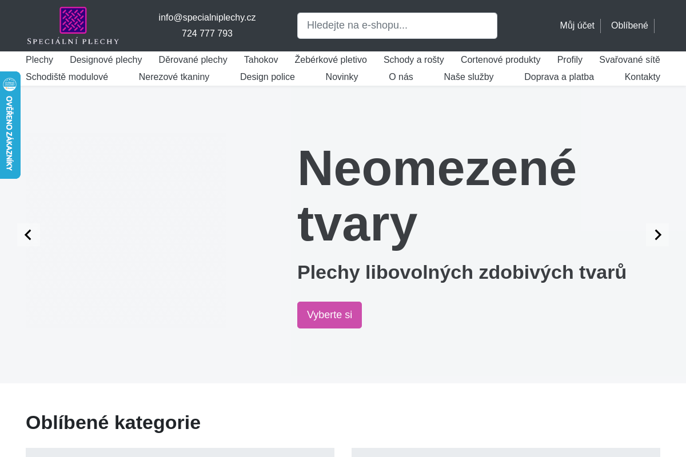Open Cortenové produkty category
The width and height of the screenshot is (686, 457).
500,60
